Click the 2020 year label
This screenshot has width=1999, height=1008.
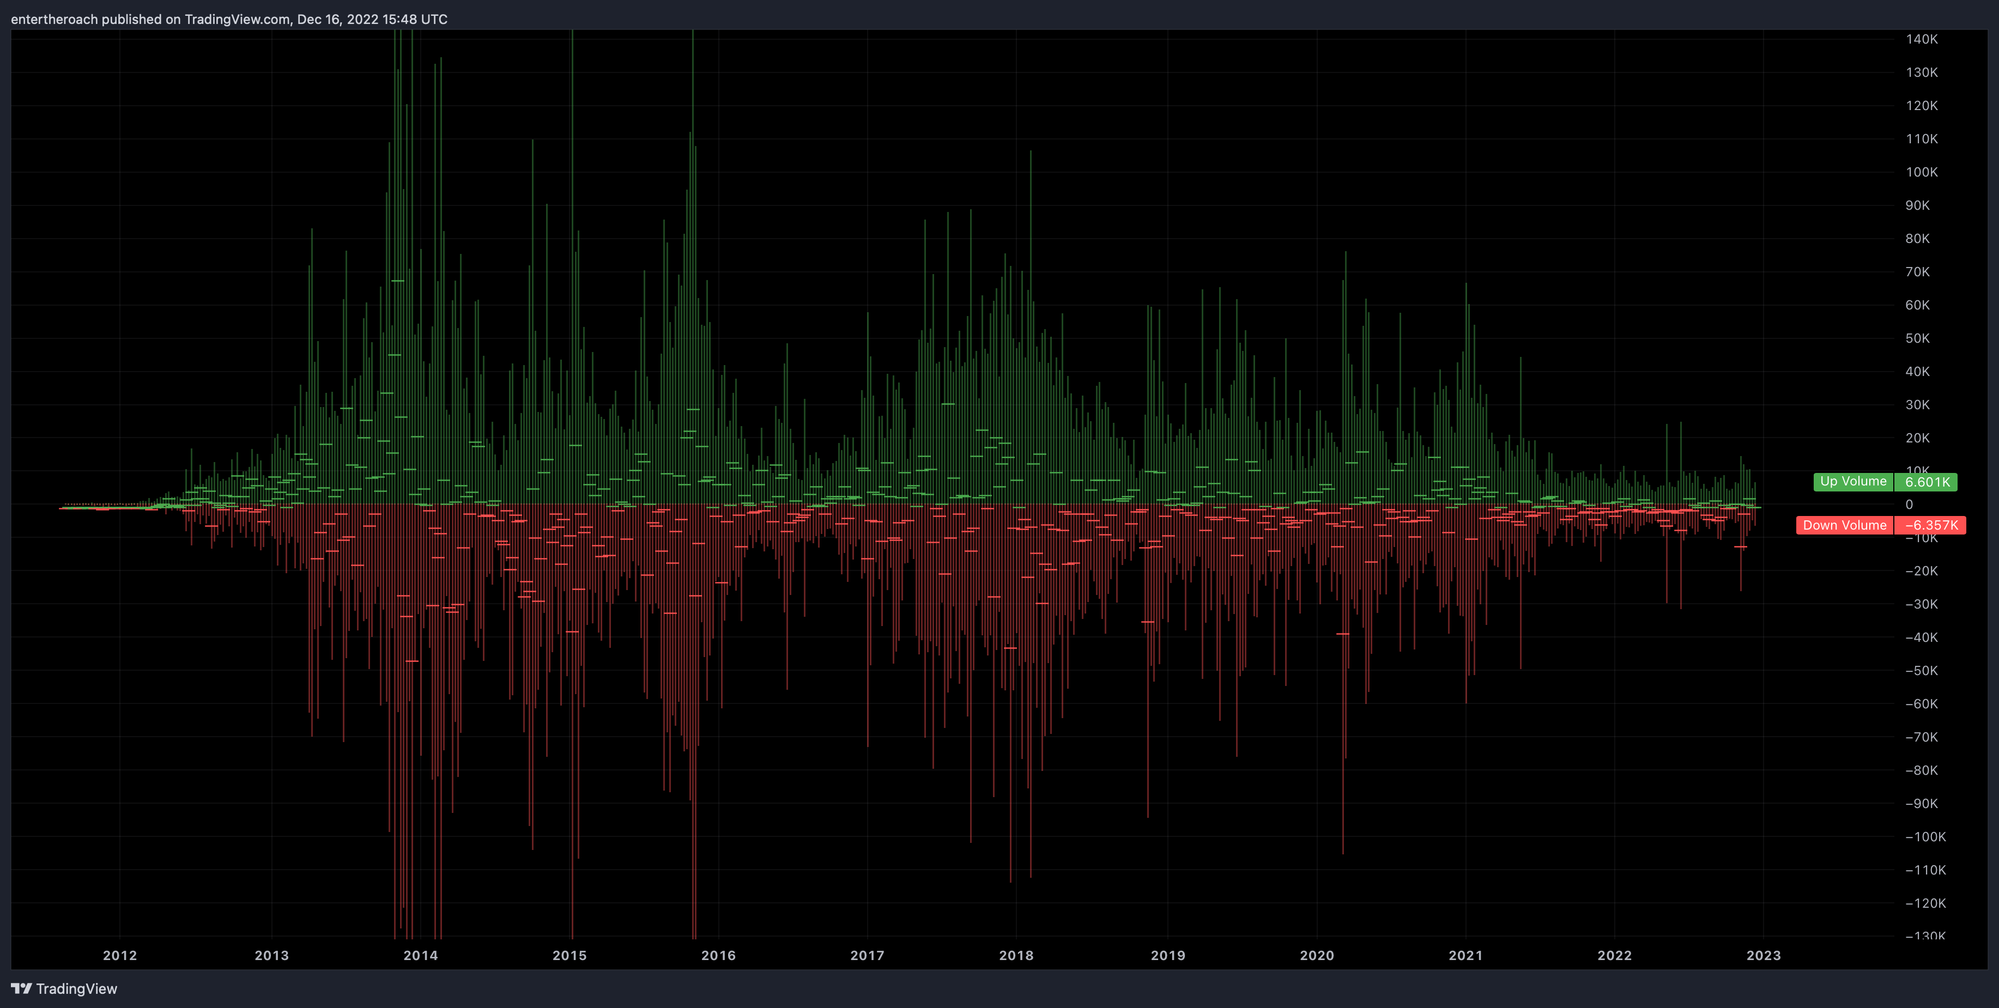pos(1317,955)
